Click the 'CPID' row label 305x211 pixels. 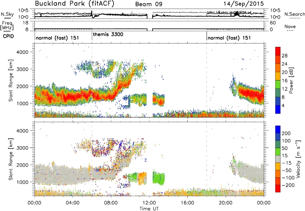click(x=8, y=36)
